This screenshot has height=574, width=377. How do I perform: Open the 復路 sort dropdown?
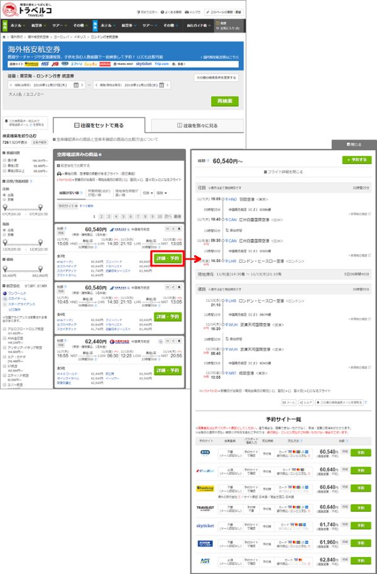pyautogui.click(x=161, y=194)
